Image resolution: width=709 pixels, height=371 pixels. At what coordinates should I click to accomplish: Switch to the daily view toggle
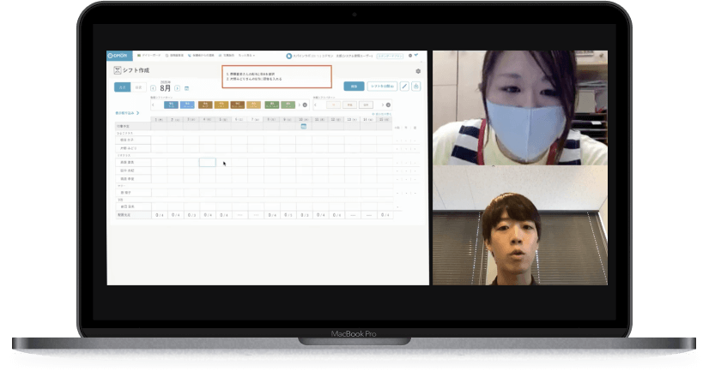(x=139, y=87)
